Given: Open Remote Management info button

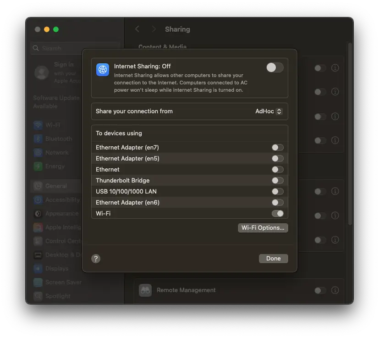Looking at the screenshot, I should point(335,290).
